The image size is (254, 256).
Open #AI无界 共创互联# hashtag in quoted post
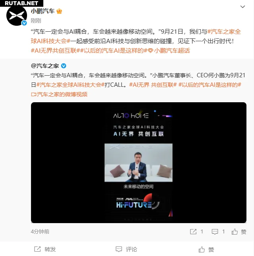click(x=153, y=85)
